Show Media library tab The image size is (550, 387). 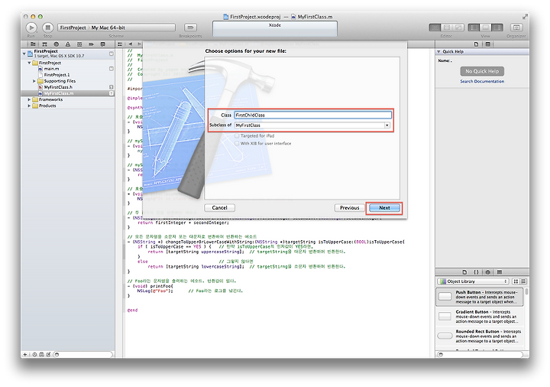click(500, 272)
